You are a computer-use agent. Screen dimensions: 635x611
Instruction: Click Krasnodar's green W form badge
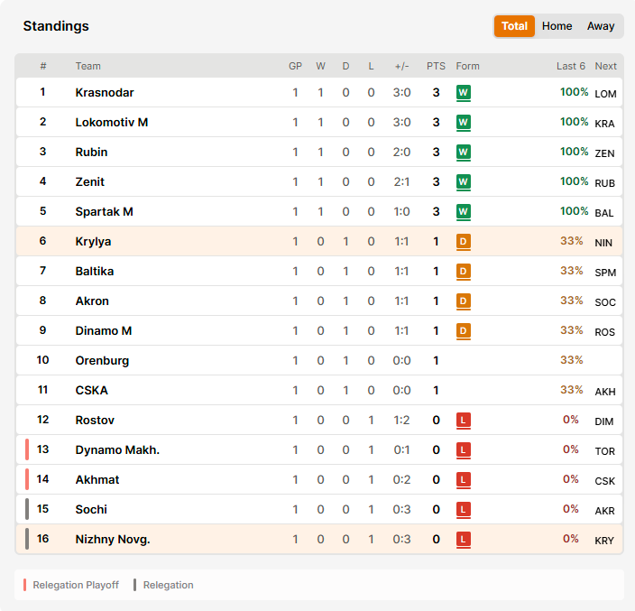point(464,93)
